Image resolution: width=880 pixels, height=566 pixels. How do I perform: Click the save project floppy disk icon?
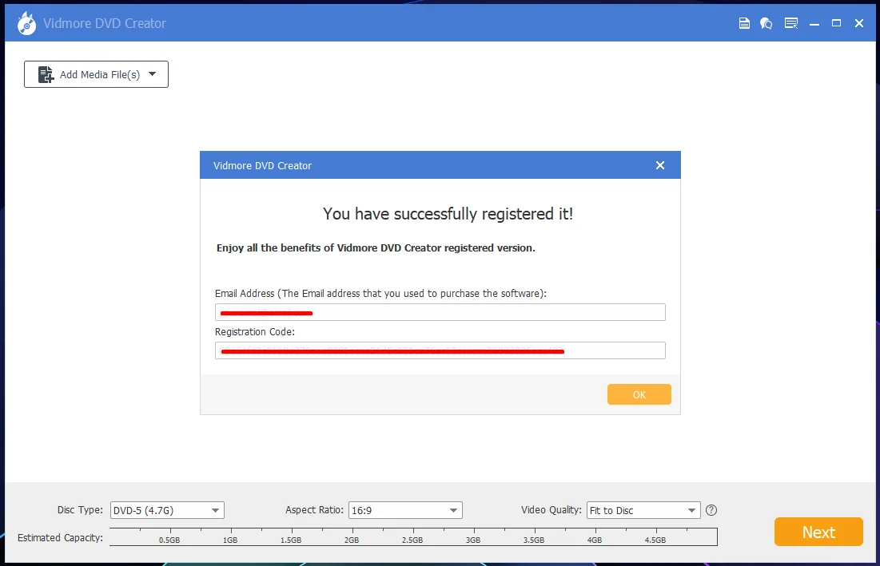click(x=744, y=23)
